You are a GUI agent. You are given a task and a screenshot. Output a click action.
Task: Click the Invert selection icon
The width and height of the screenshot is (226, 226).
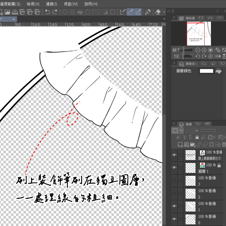105,12
